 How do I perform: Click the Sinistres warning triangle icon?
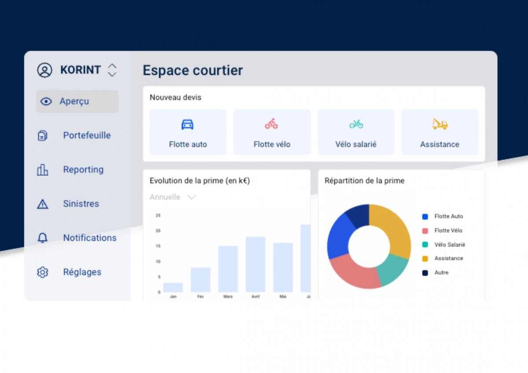(42, 204)
